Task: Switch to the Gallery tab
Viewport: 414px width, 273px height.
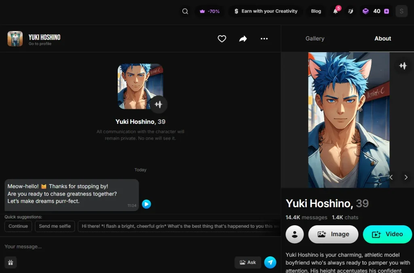Action: 315,38
